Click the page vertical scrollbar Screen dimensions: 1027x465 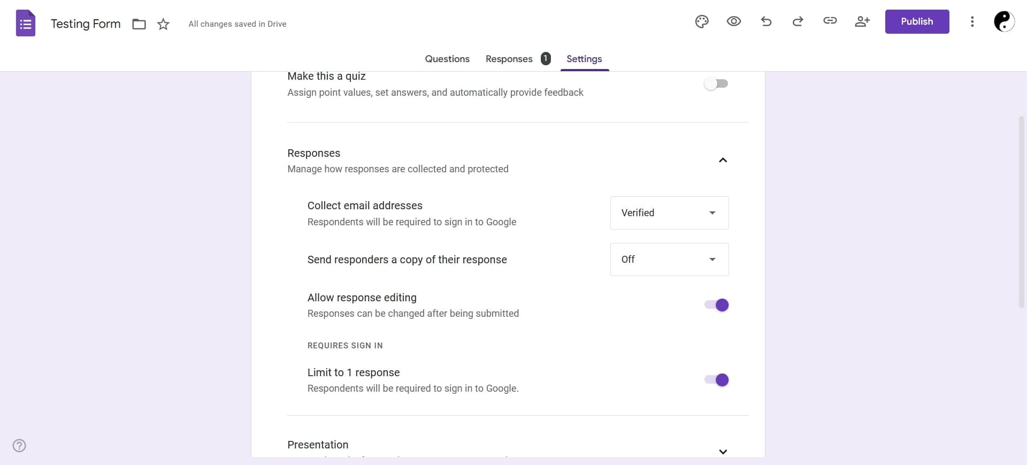(1021, 211)
